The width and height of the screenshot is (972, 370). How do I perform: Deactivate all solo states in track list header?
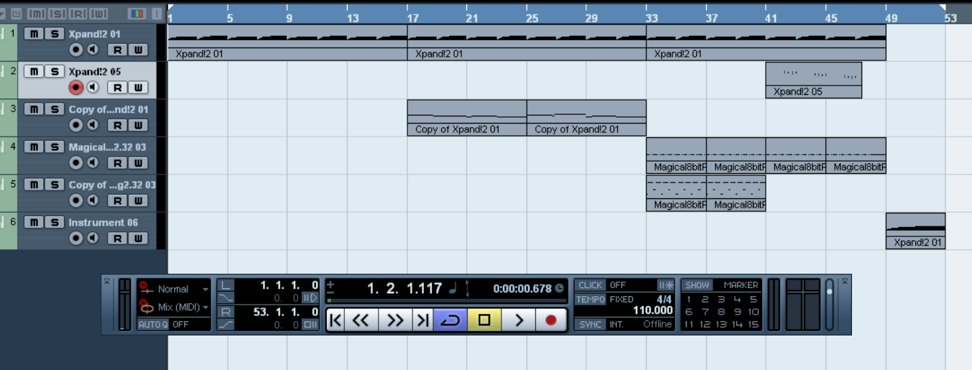[x=57, y=14]
